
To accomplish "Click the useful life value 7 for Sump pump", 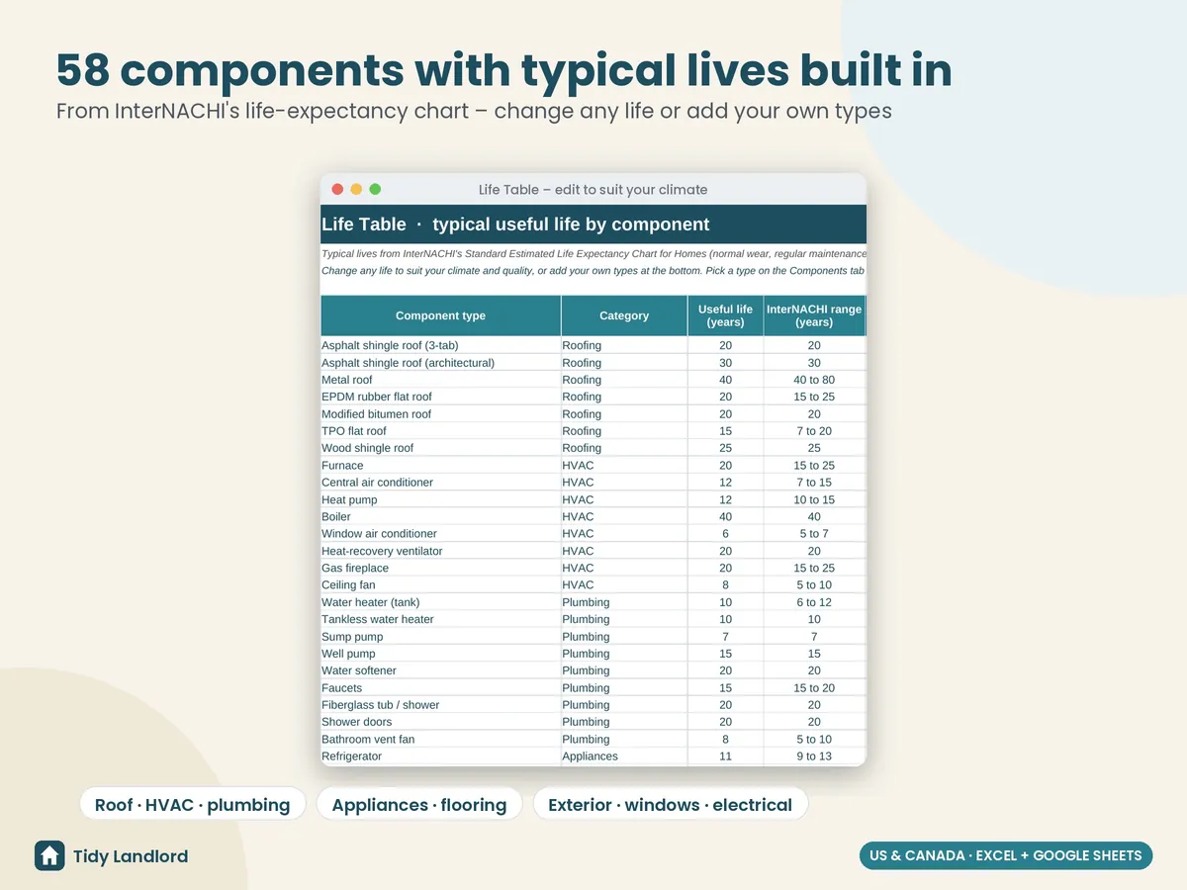I will click(x=725, y=637).
